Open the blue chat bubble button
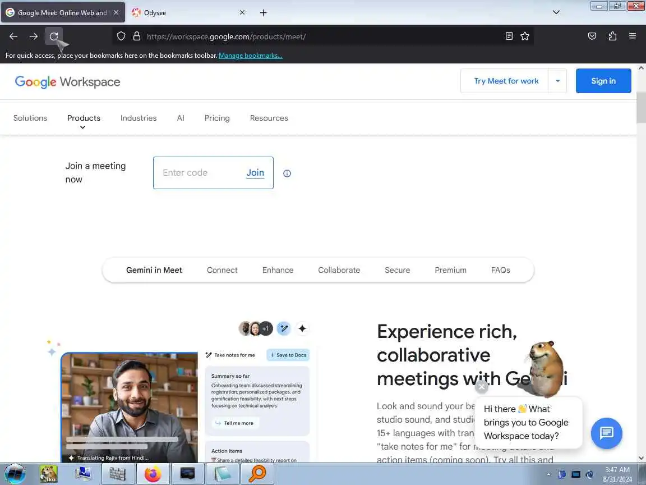Screen dimensions: 646x485 tap(606, 433)
